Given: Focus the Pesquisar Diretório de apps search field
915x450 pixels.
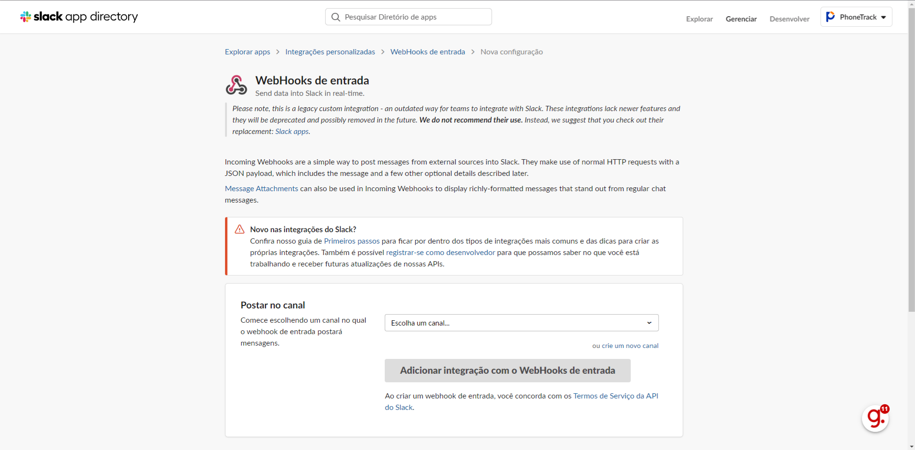Looking at the screenshot, I should tap(409, 17).
